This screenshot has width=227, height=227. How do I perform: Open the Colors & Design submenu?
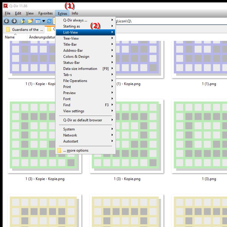pos(85,57)
